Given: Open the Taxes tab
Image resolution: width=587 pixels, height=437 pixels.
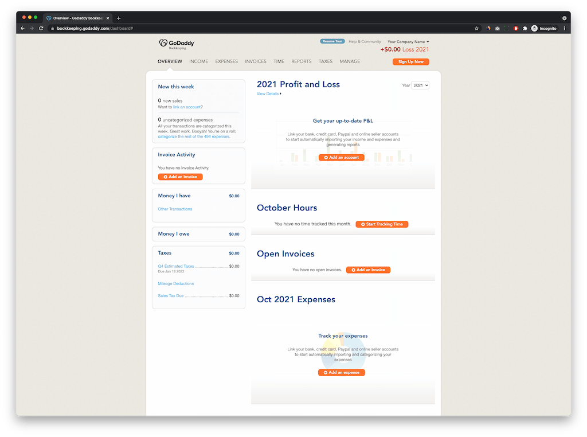Looking at the screenshot, I should click(x=326, y=61).
